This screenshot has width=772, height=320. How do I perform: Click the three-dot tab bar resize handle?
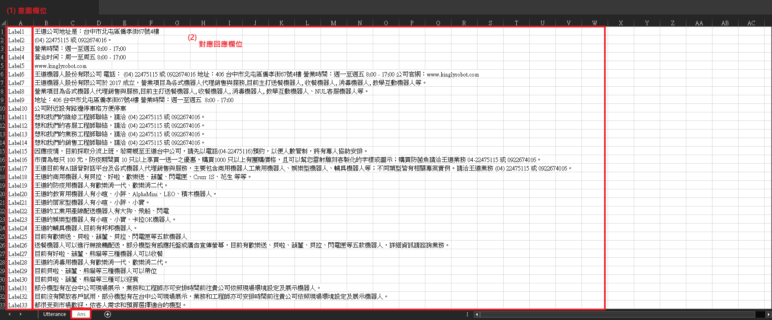(467, 314)
